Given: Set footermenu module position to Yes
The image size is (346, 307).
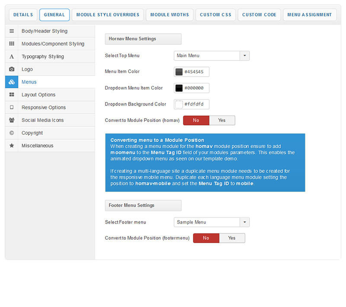Looking at the screenshot, I should pyautogui.click(x=232, y=238).
